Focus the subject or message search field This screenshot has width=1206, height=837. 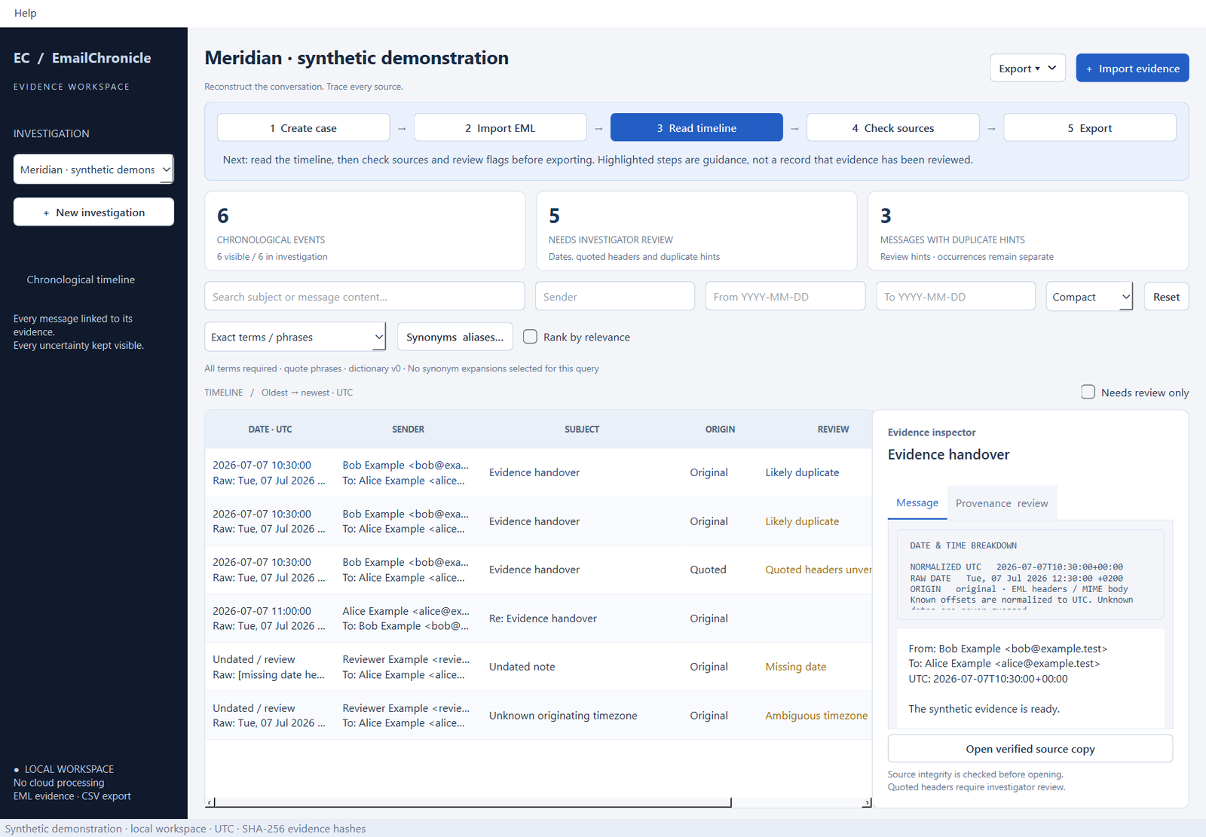(364, 297)
